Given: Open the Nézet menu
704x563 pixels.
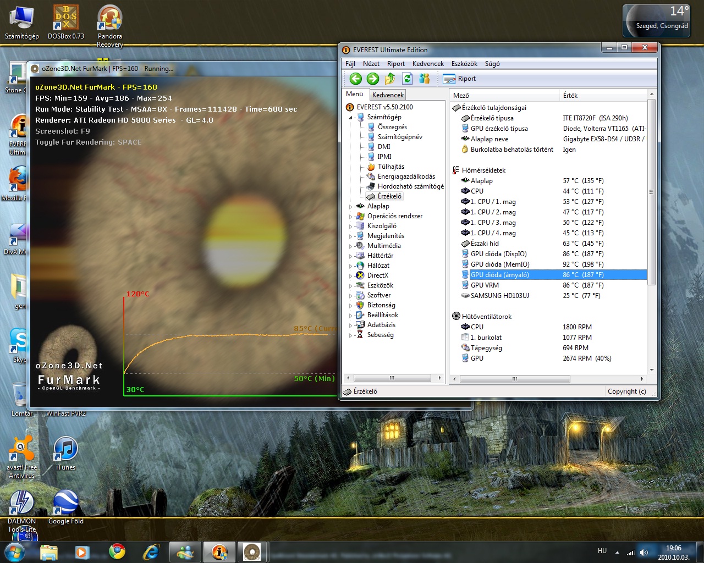Looking at the screenshot, I should pyautogui.click(x=371, y=64).
